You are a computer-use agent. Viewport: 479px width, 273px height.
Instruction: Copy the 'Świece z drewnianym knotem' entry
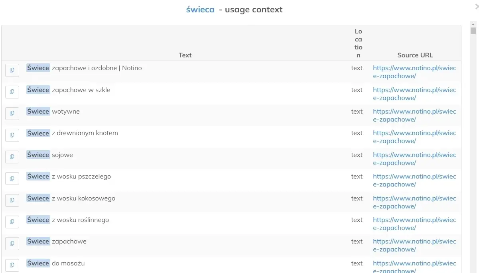click(x=12, y=135)
